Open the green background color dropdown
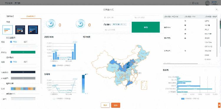 pyautogui.click(x=23, y=52)
